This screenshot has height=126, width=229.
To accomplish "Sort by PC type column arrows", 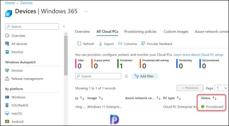I will tap(179, 98).
